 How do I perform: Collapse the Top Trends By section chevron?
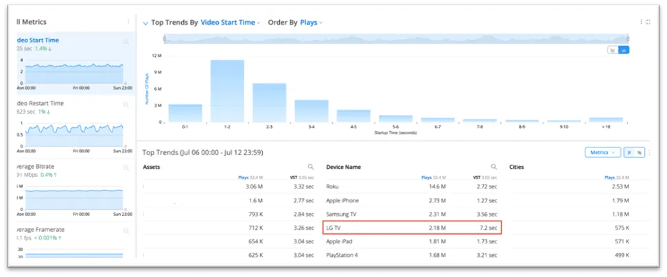145,23
